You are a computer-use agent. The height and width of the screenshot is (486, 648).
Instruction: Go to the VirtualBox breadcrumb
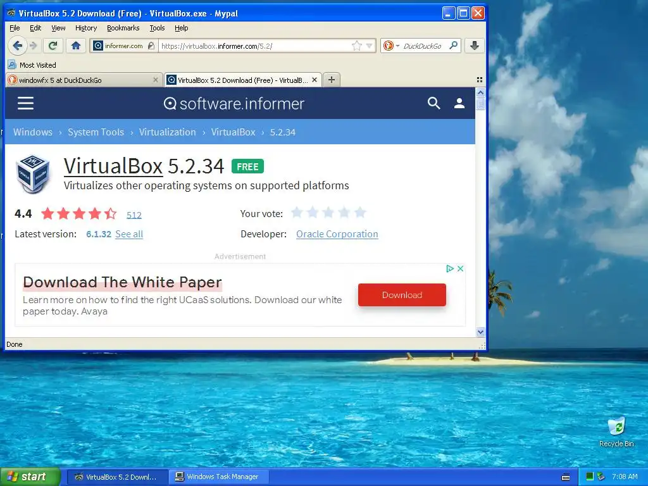pyautogui.click(x=233, y=132)
